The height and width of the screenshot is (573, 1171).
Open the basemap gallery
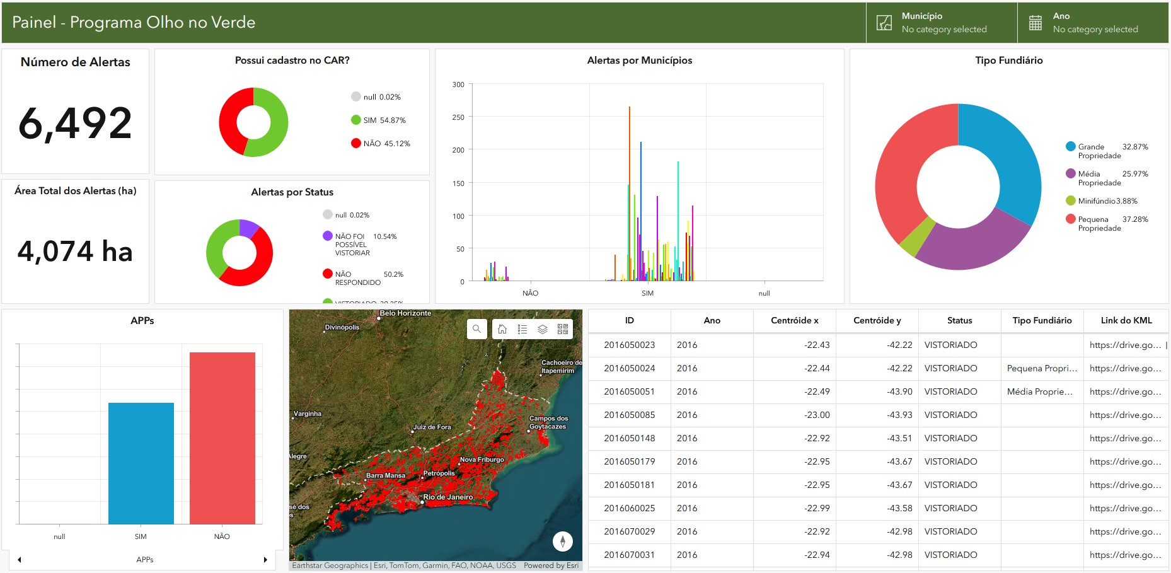click(563, 329)
